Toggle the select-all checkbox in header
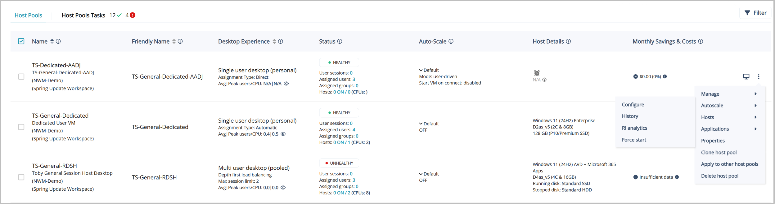The width and height of the screenshot is (775, 204). click(x=21, y=41)
